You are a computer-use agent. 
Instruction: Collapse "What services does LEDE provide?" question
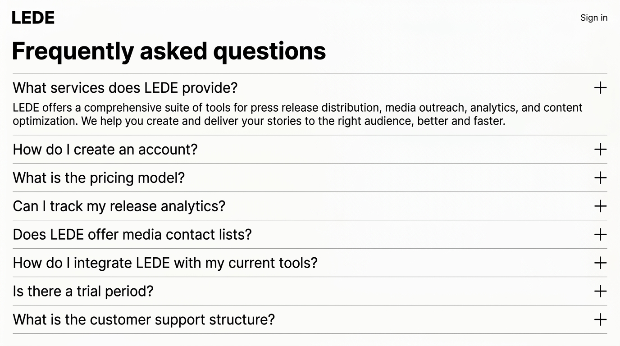125,88
